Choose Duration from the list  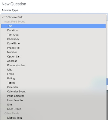(53, 30)
